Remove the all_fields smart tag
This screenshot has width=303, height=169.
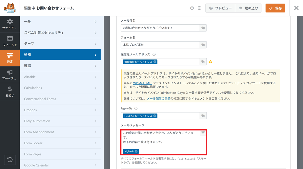tap(136, 151)
